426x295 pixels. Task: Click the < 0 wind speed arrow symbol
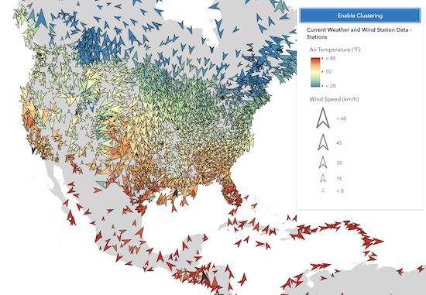point(323,190)
